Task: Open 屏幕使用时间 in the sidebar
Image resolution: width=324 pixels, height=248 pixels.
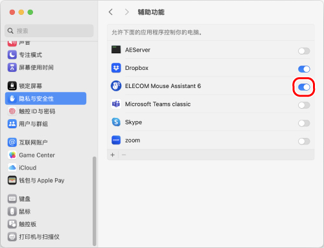Action: (x=36, y=67)
